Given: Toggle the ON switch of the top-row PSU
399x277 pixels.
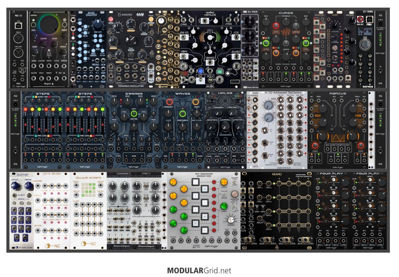Looking at the screenshot, I should click(x=380, y=70).
